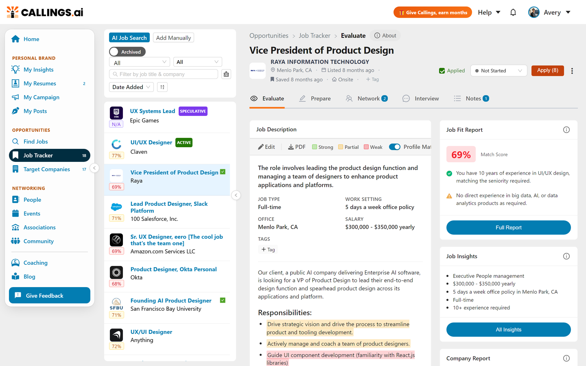This screenshot has width=586, height=366.
Task: Go to Job Tracker breadcrumb
Action: (315, 35)
